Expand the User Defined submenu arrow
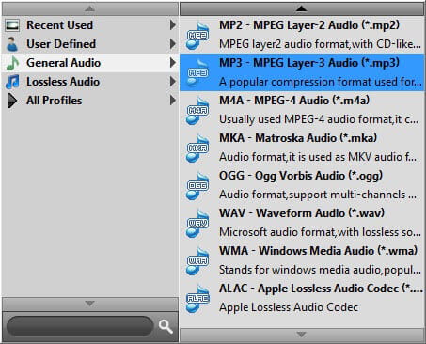The height and width of the screenshot is (344, 426). tap(172, 44)
